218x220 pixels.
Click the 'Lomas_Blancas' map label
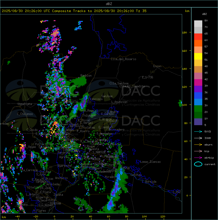click(x=150, y=162)
